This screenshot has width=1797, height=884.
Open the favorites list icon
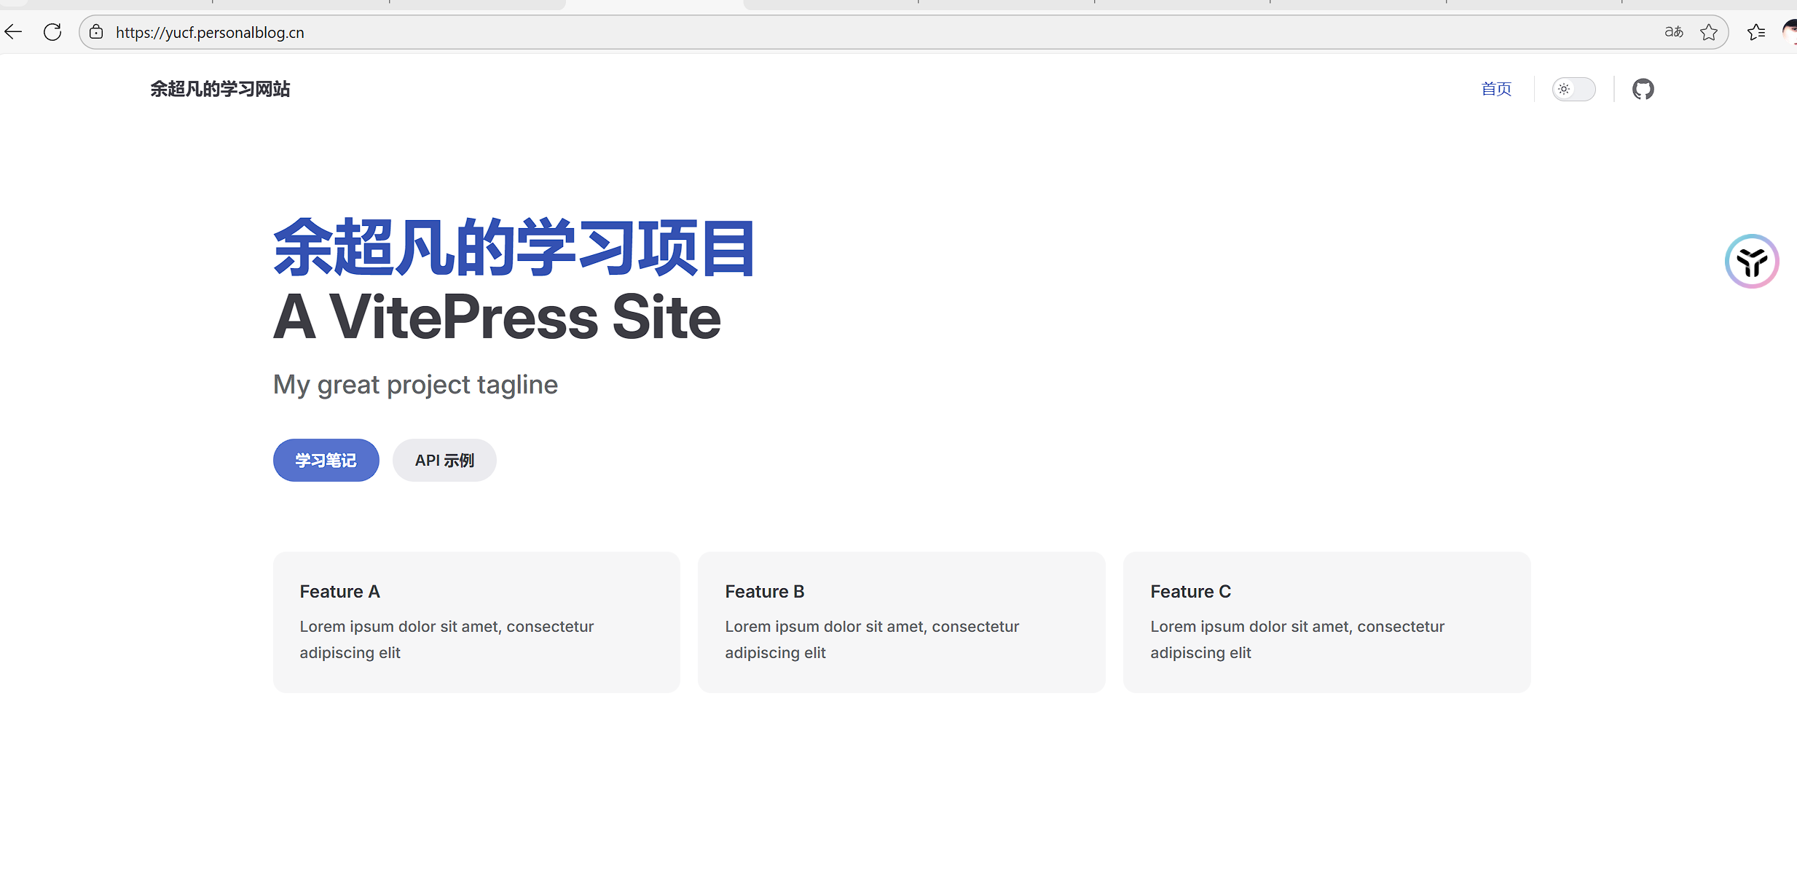[1755, 31]
